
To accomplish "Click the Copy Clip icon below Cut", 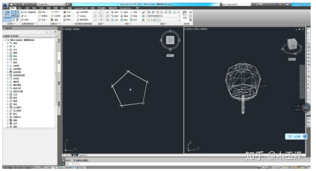I will [x=191, y=16].
